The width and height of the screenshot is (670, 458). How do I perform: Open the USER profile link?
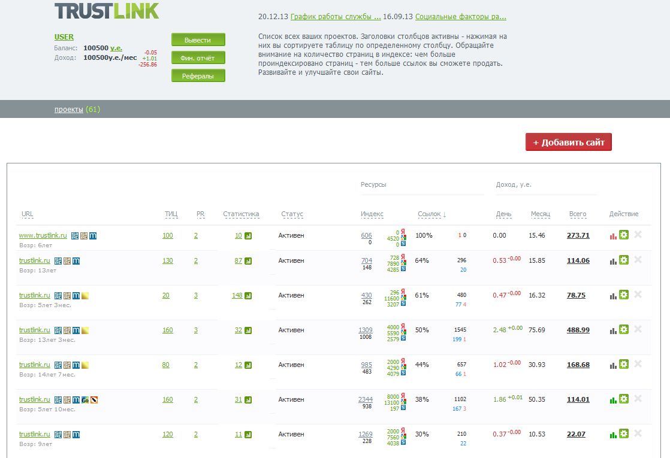click(x=64, y=37)
